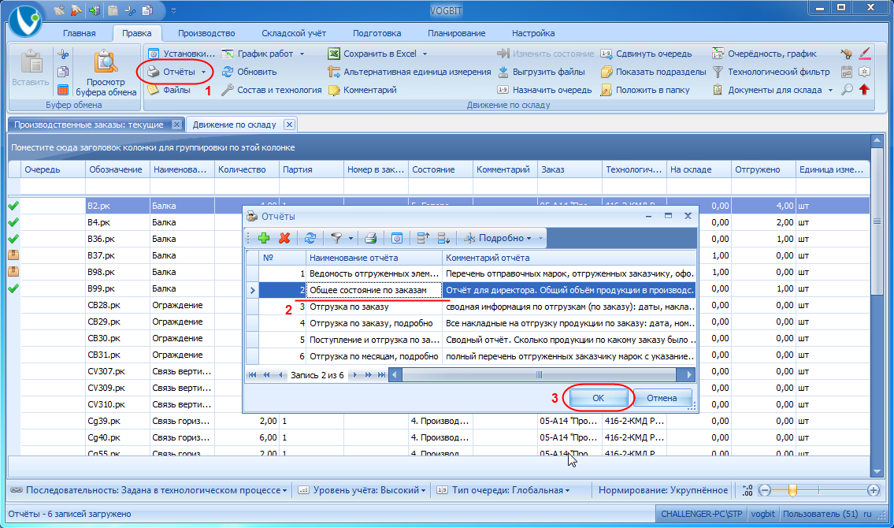Click Выгрузить файлы in the ribbon
The width and height of the screenshot is (894, 528).
[x=541, y=72]
